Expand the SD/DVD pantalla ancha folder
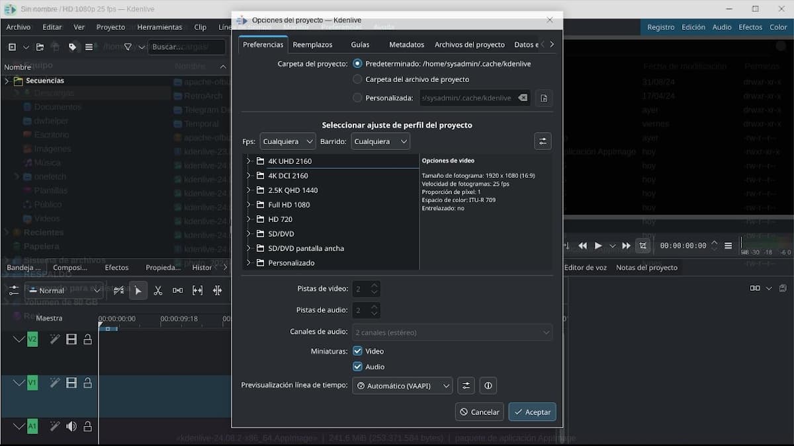The image size is (794, 446). pos(249,248)
